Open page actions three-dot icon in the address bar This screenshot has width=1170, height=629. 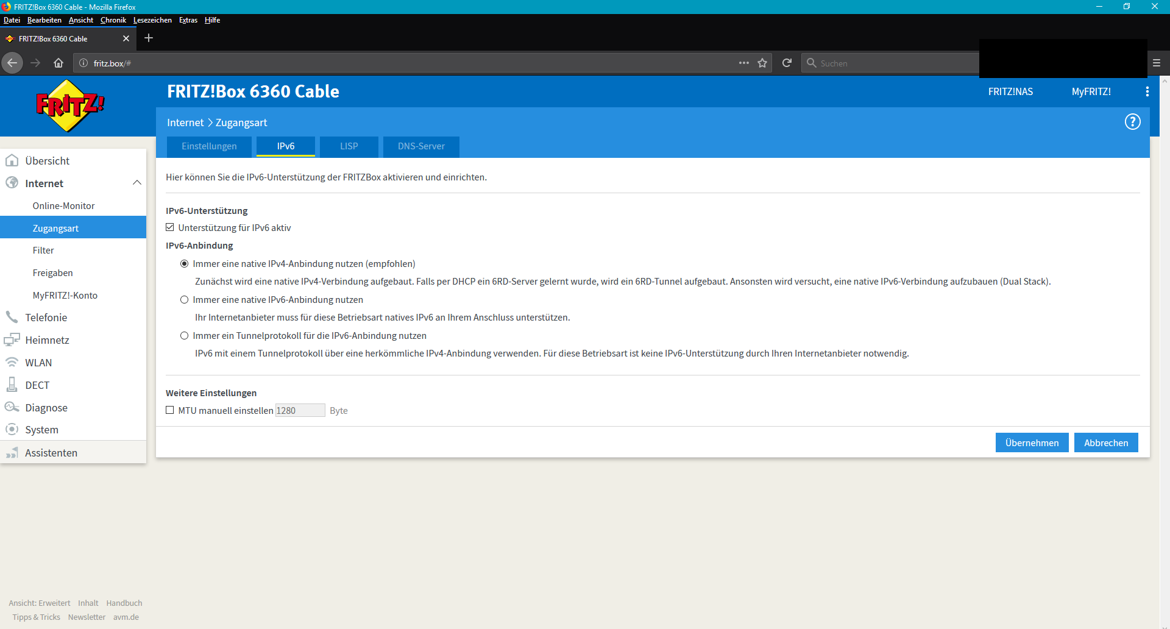tap(743, 63)
